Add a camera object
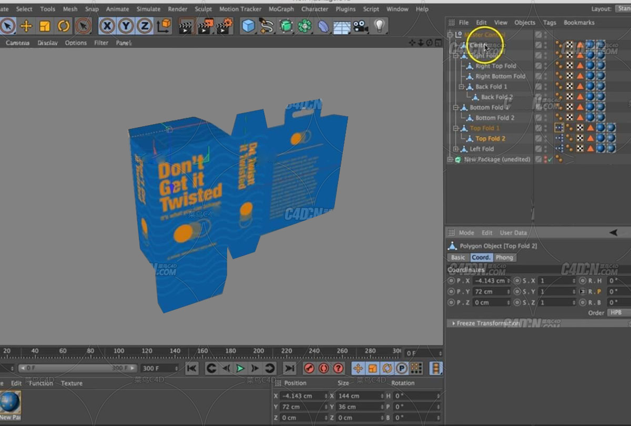This screenshot has width=631, height=426. click(x=360, y=26)
